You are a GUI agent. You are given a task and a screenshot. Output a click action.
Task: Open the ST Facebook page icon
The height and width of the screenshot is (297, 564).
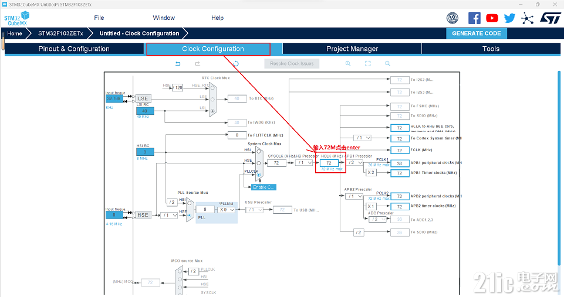(x=474, y=18)
